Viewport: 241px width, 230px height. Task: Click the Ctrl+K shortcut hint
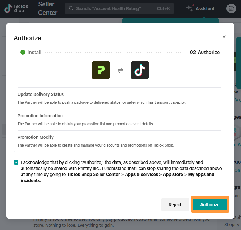[x=163, y=8]
